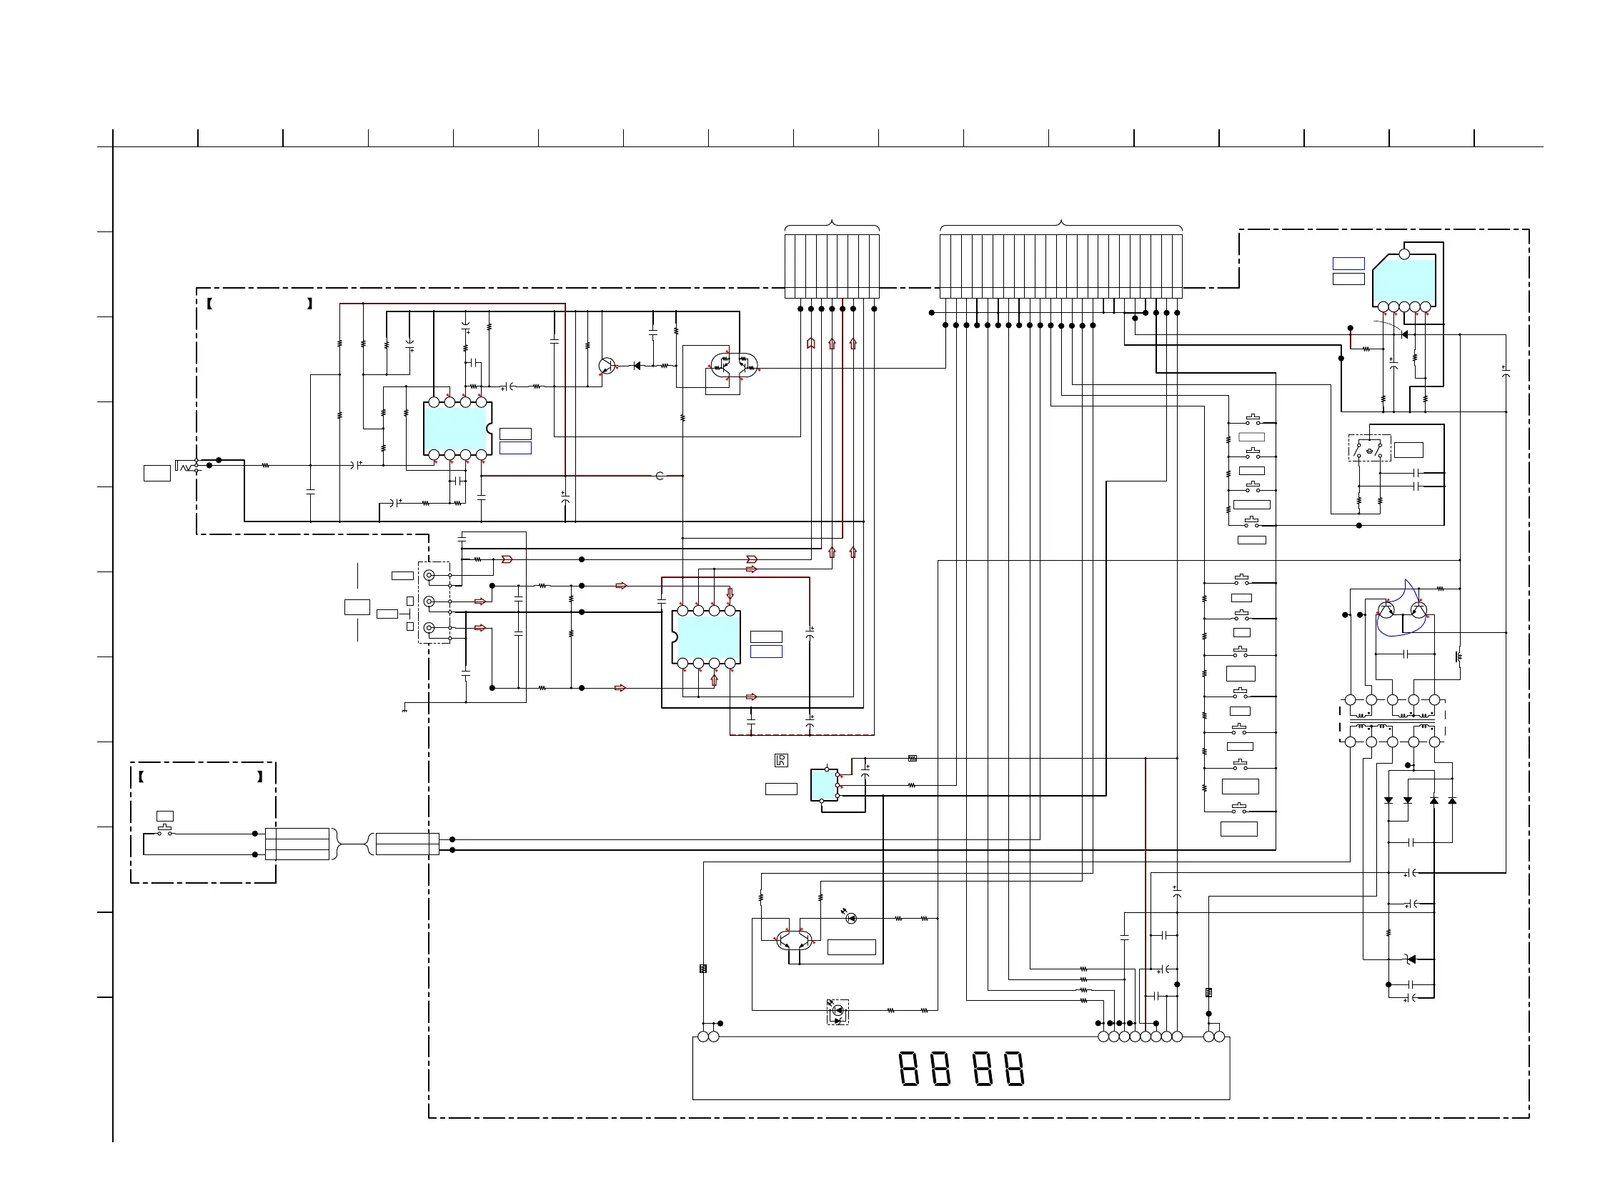This screenshot has width=1600, height=1203.
Task: Click the transistor pair circled with the blue pen loop
Action: (x=1402, y=609)
